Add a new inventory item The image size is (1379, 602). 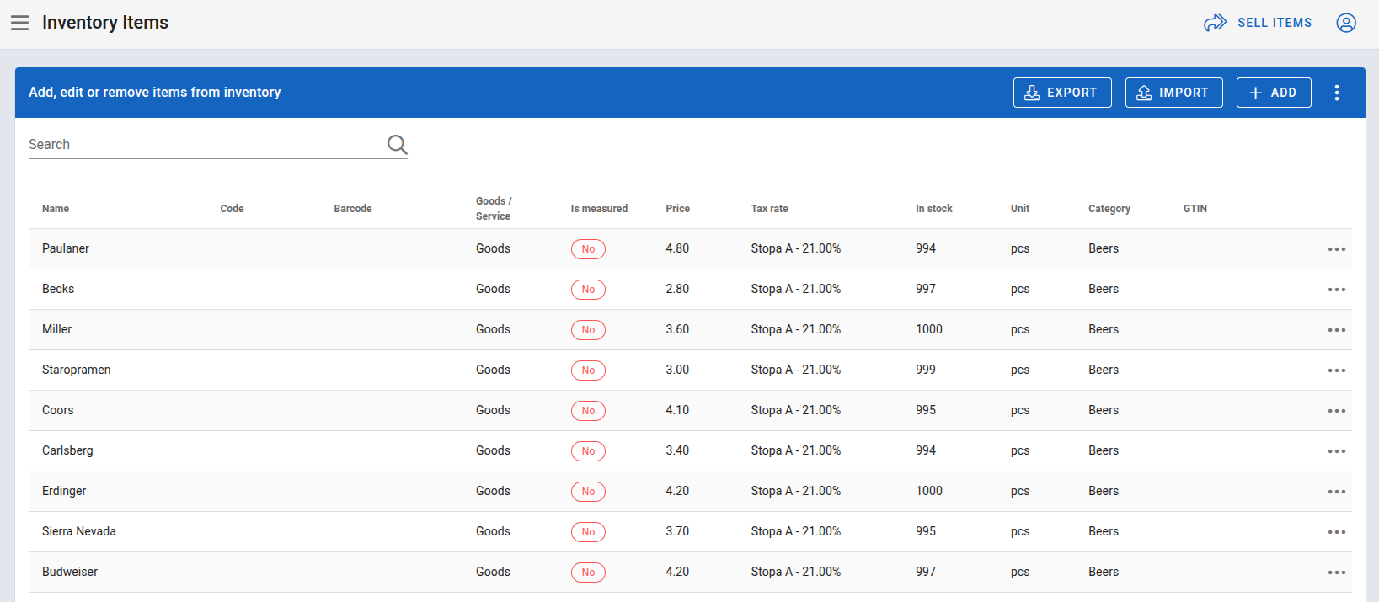point(1274,93)
